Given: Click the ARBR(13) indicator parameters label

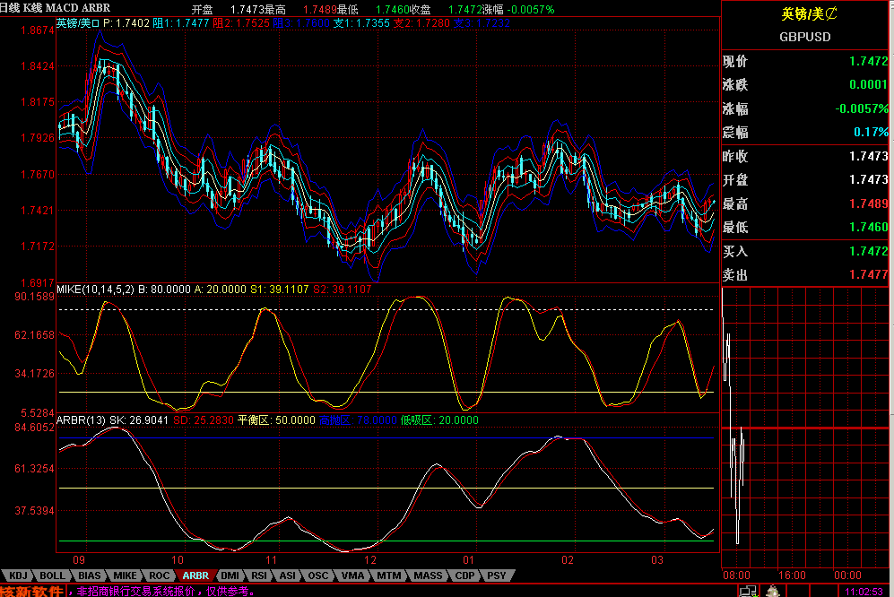Looking at the screenshot, I should click(81, 420).
